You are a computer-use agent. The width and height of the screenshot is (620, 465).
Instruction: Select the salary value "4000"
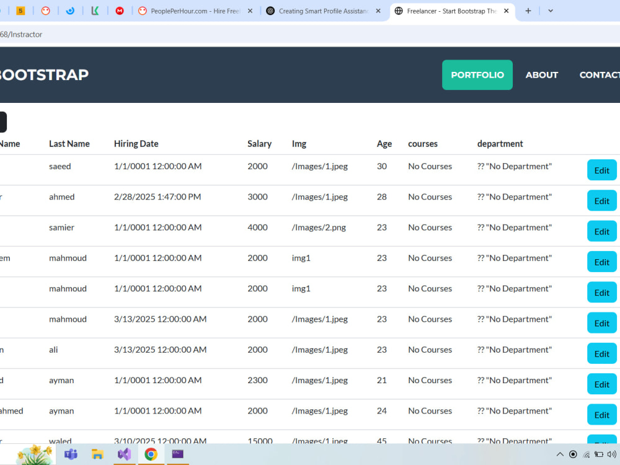coord(257,228)
